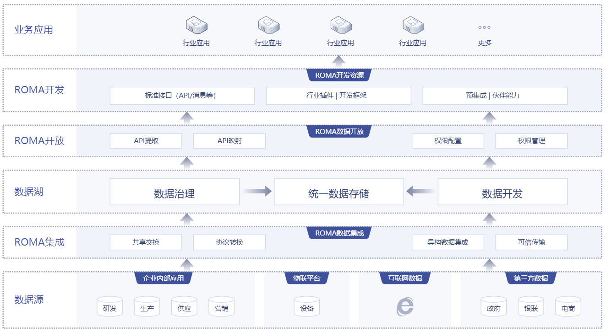The image size is (606, 332).
Task: Click the ROMA数据集成 badge
Action: (x=339, y=233)
